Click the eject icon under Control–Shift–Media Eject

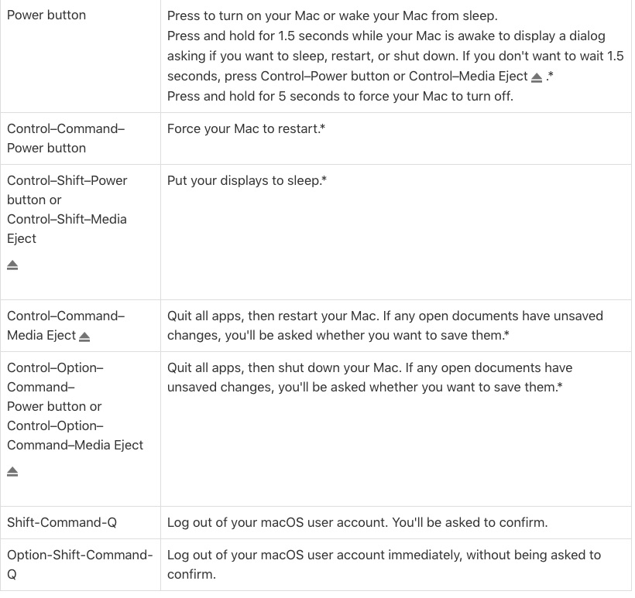(x=12, y=265)
